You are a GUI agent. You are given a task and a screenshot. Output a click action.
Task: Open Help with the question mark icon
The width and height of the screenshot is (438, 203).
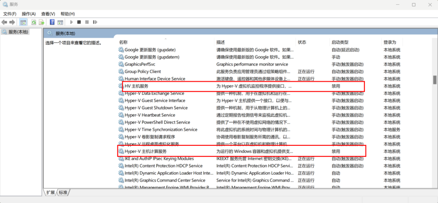point(52,22)
